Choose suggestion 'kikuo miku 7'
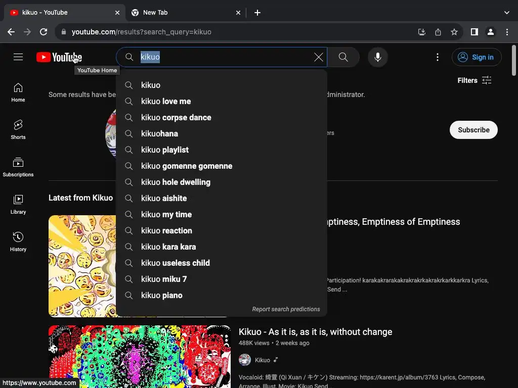 [222, 279]
